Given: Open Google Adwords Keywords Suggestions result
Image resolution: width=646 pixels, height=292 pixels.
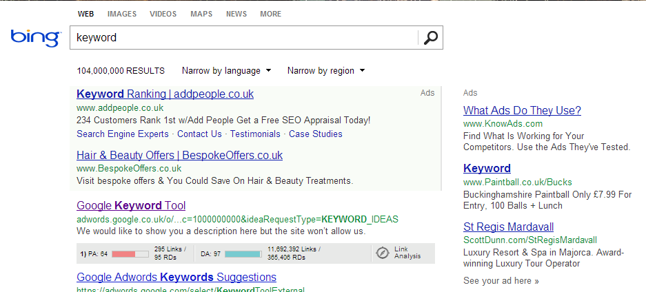Looking at the screenshot, I should [x=176, y=278].
